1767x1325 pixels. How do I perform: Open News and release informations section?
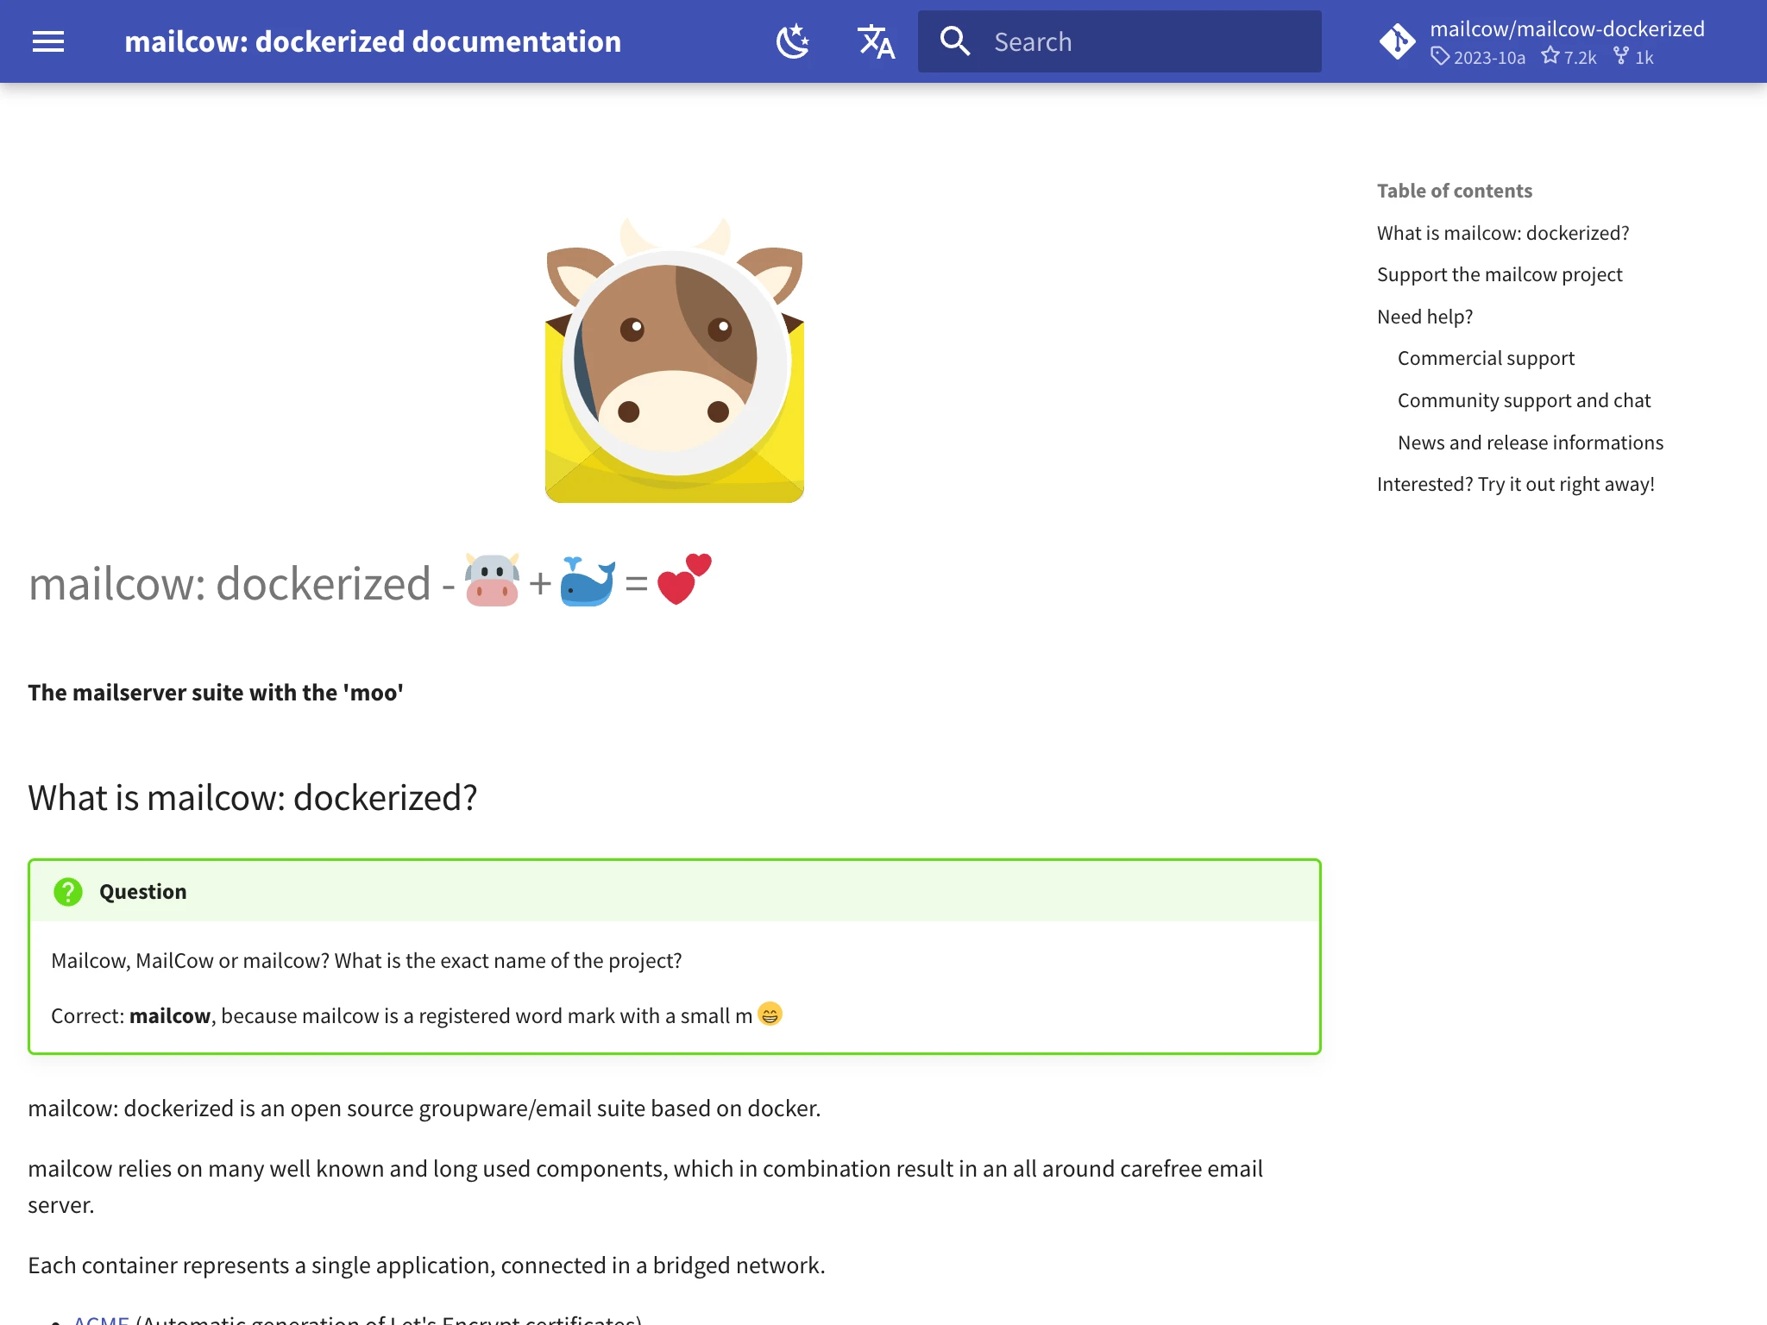pos(1530,442)
